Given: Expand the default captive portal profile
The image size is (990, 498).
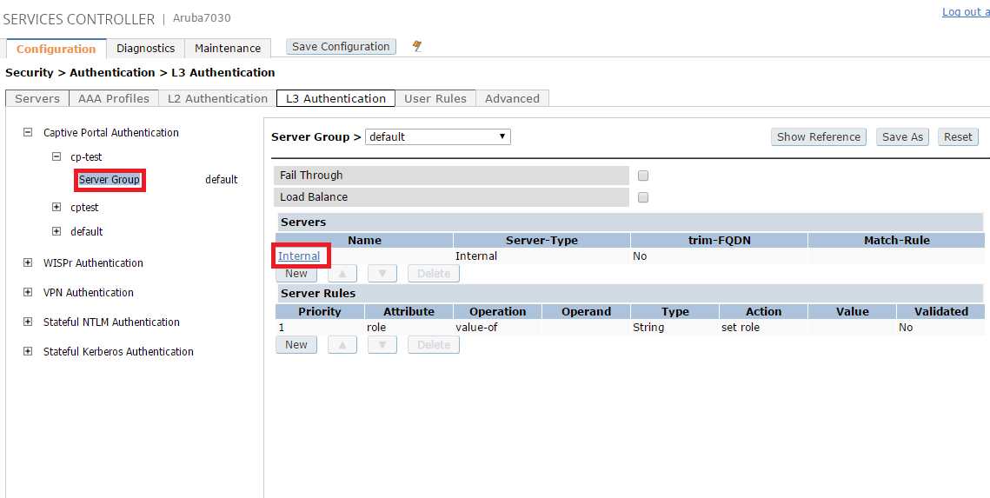Looking at the screenshot, I should [56, 232].
